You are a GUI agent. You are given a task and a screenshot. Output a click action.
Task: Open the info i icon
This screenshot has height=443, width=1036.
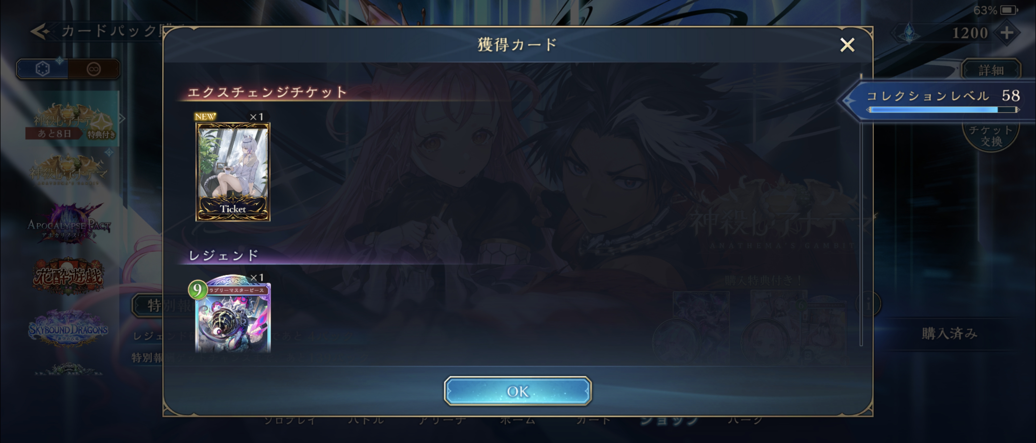[x=868, y=304]
